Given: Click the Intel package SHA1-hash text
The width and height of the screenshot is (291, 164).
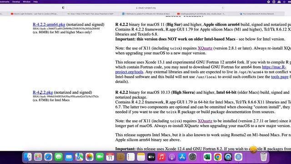Looking at the screenshot, I should [65, 97].
